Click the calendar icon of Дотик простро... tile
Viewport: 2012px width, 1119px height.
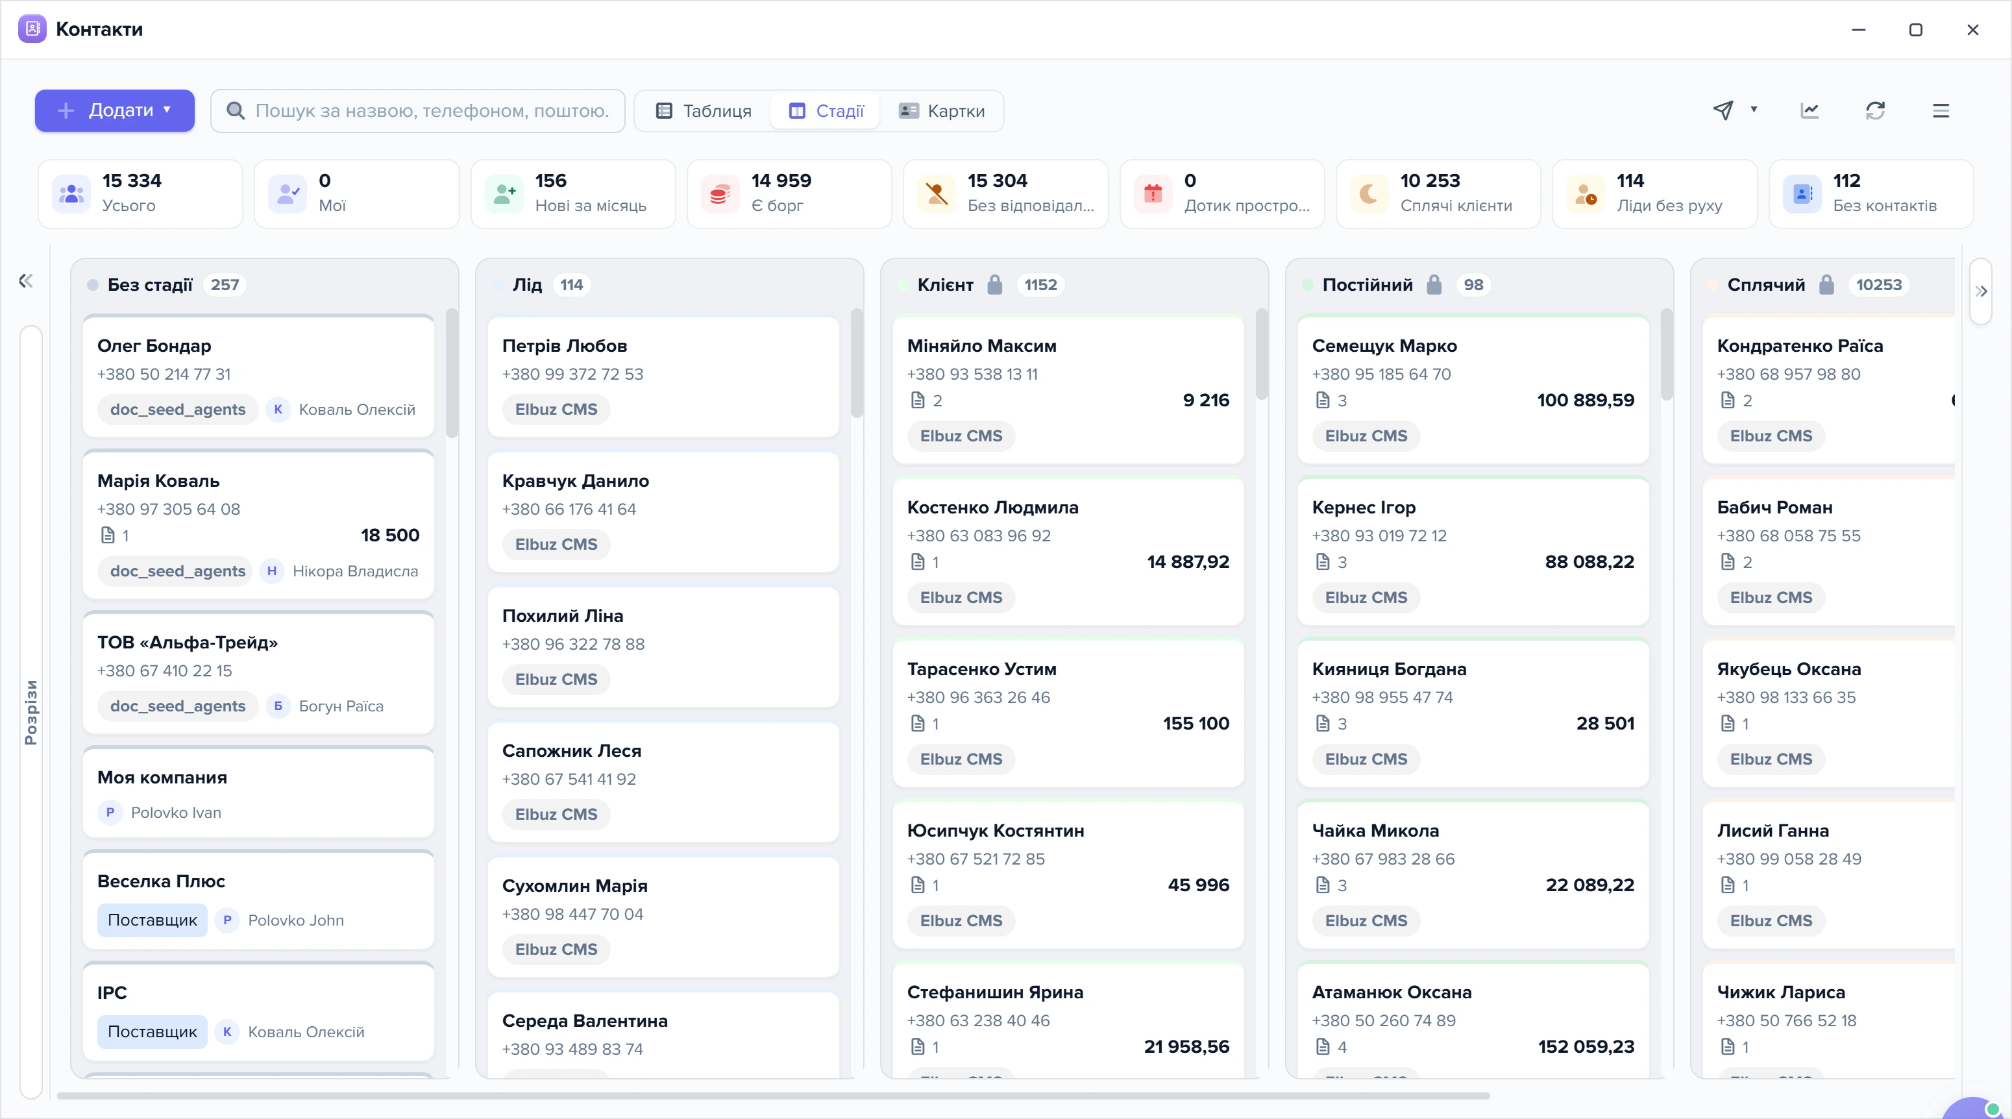(x=1153, y=193)
